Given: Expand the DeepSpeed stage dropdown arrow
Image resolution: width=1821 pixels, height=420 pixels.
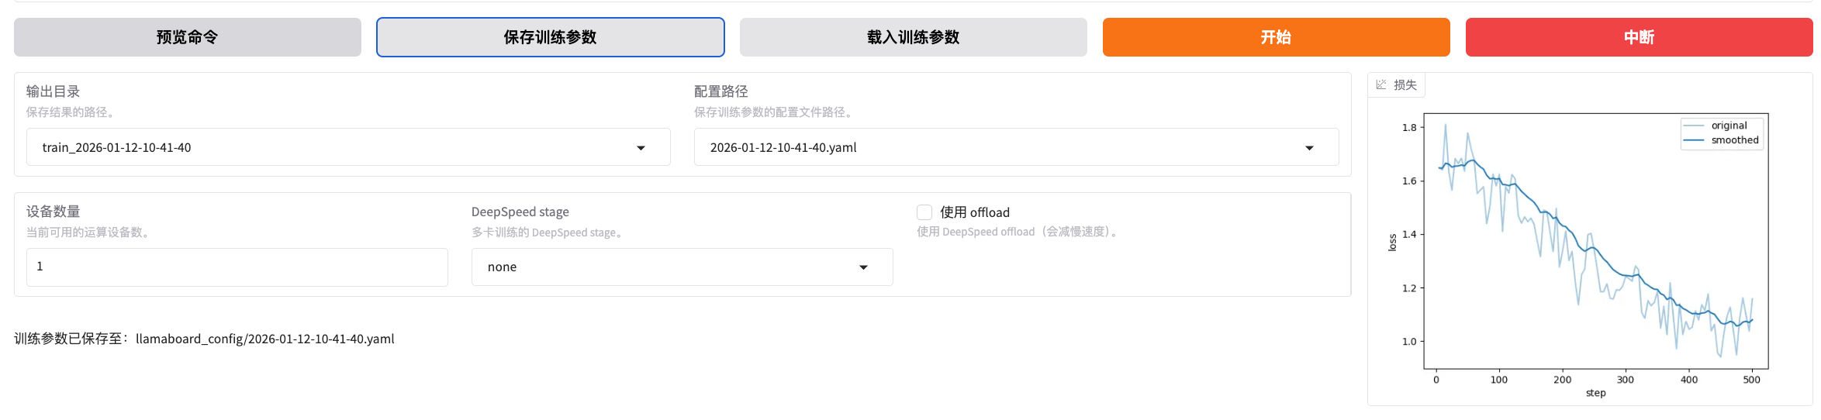Looking at the screenshot, I should click(863, 267).
